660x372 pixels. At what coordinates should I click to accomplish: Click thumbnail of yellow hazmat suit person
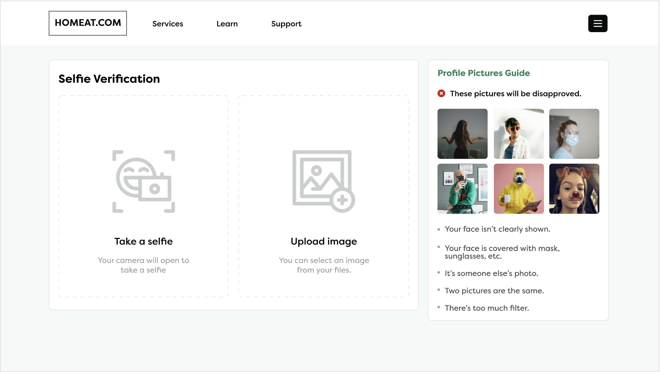click(x=519, y=189)
